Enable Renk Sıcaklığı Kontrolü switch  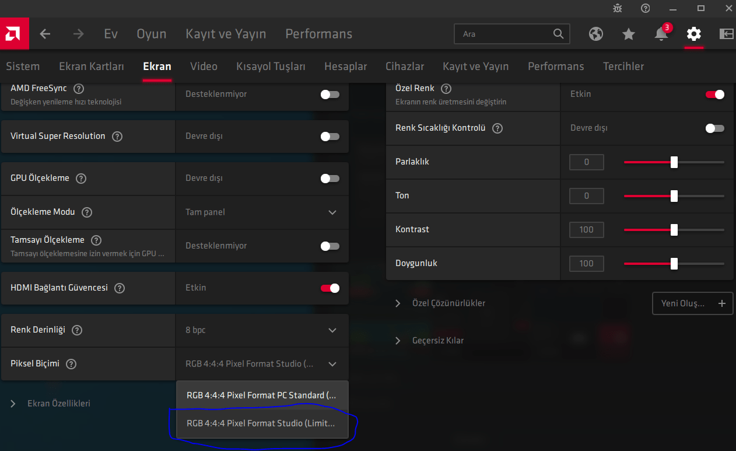715,128
